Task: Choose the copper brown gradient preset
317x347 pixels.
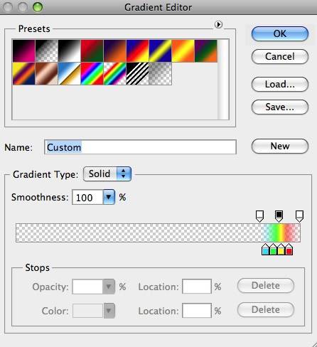Action: (47, 74)
